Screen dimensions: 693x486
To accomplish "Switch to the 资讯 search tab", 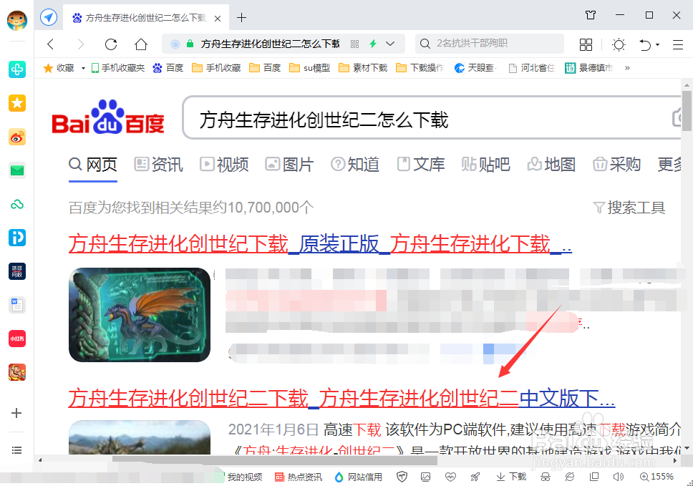I will click(x=159, y=165).
